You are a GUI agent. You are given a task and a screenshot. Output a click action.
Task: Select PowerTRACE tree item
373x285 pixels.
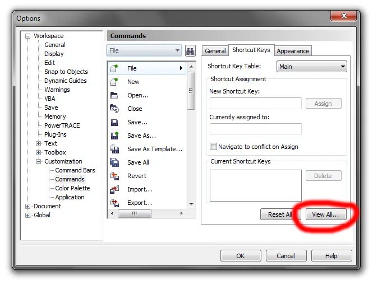pyautogui.click(x=62, y=125)
